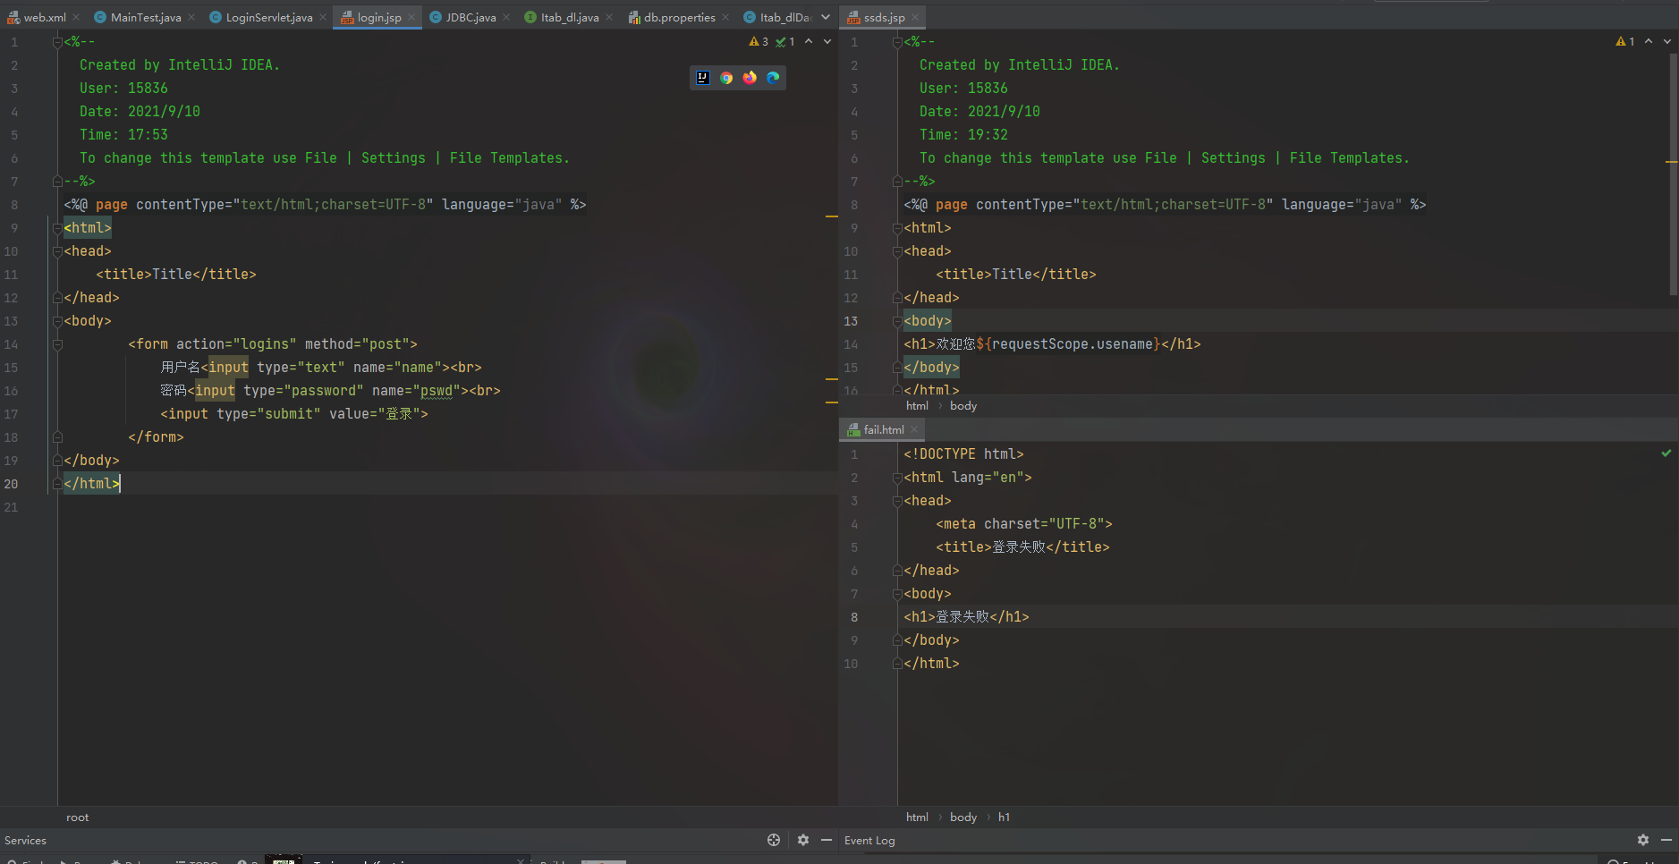Go to next highlighted error in ssds.jsp
Viewport: 1679px width, 864px height.
1667,41
